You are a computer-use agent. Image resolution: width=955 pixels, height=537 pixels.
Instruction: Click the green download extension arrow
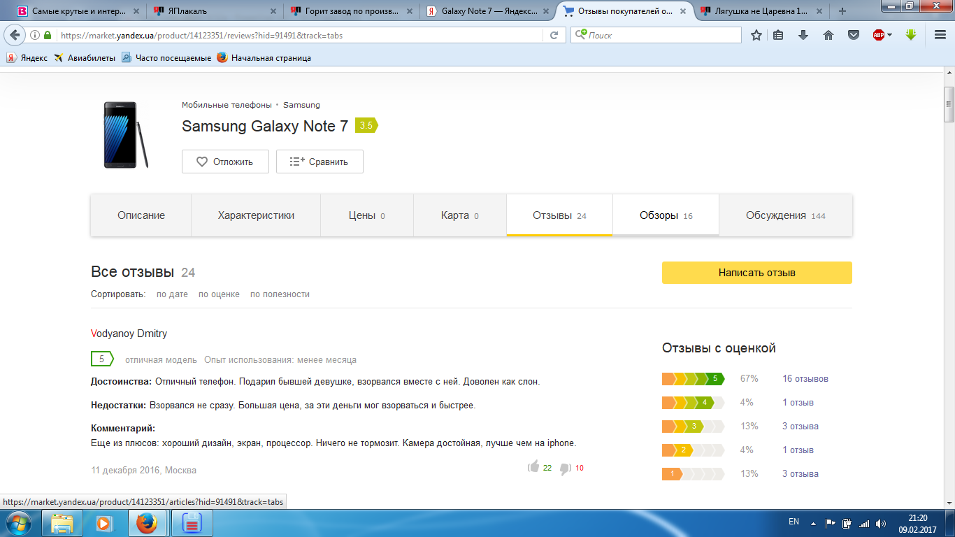(x=910, y=34)
